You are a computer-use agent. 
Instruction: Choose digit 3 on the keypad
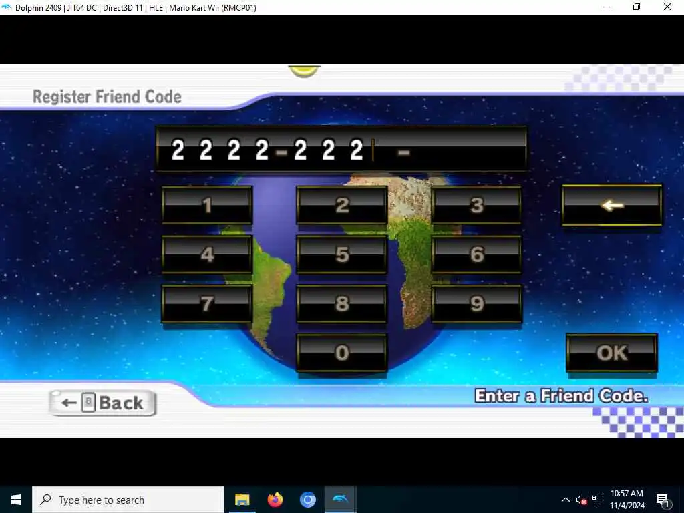click(x=477, y=206)
